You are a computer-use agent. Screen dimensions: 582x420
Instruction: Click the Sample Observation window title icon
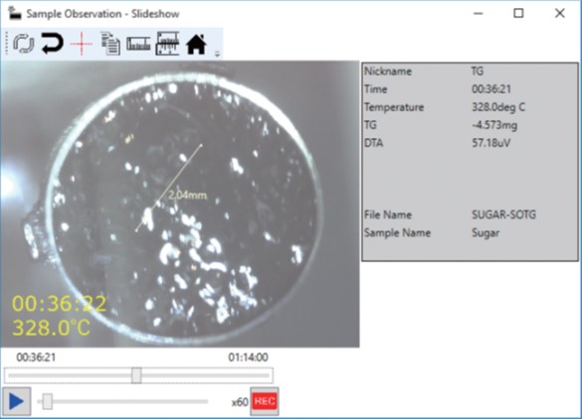point(15,14)
